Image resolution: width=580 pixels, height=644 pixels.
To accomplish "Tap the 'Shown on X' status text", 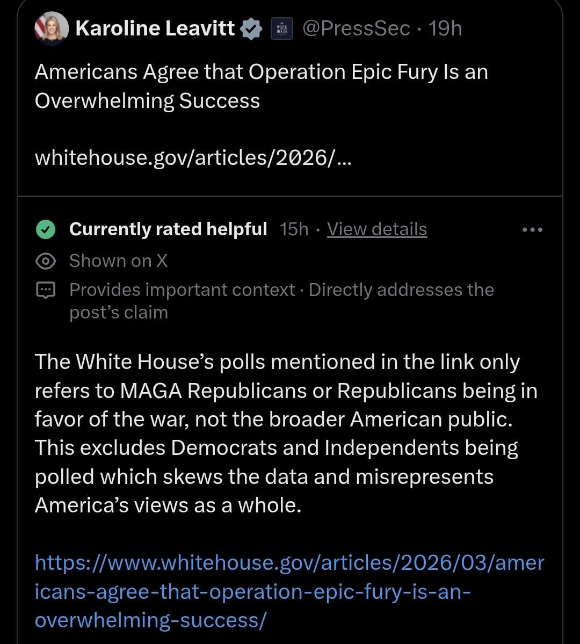I will pyautogui.click(x=118, y=261).
